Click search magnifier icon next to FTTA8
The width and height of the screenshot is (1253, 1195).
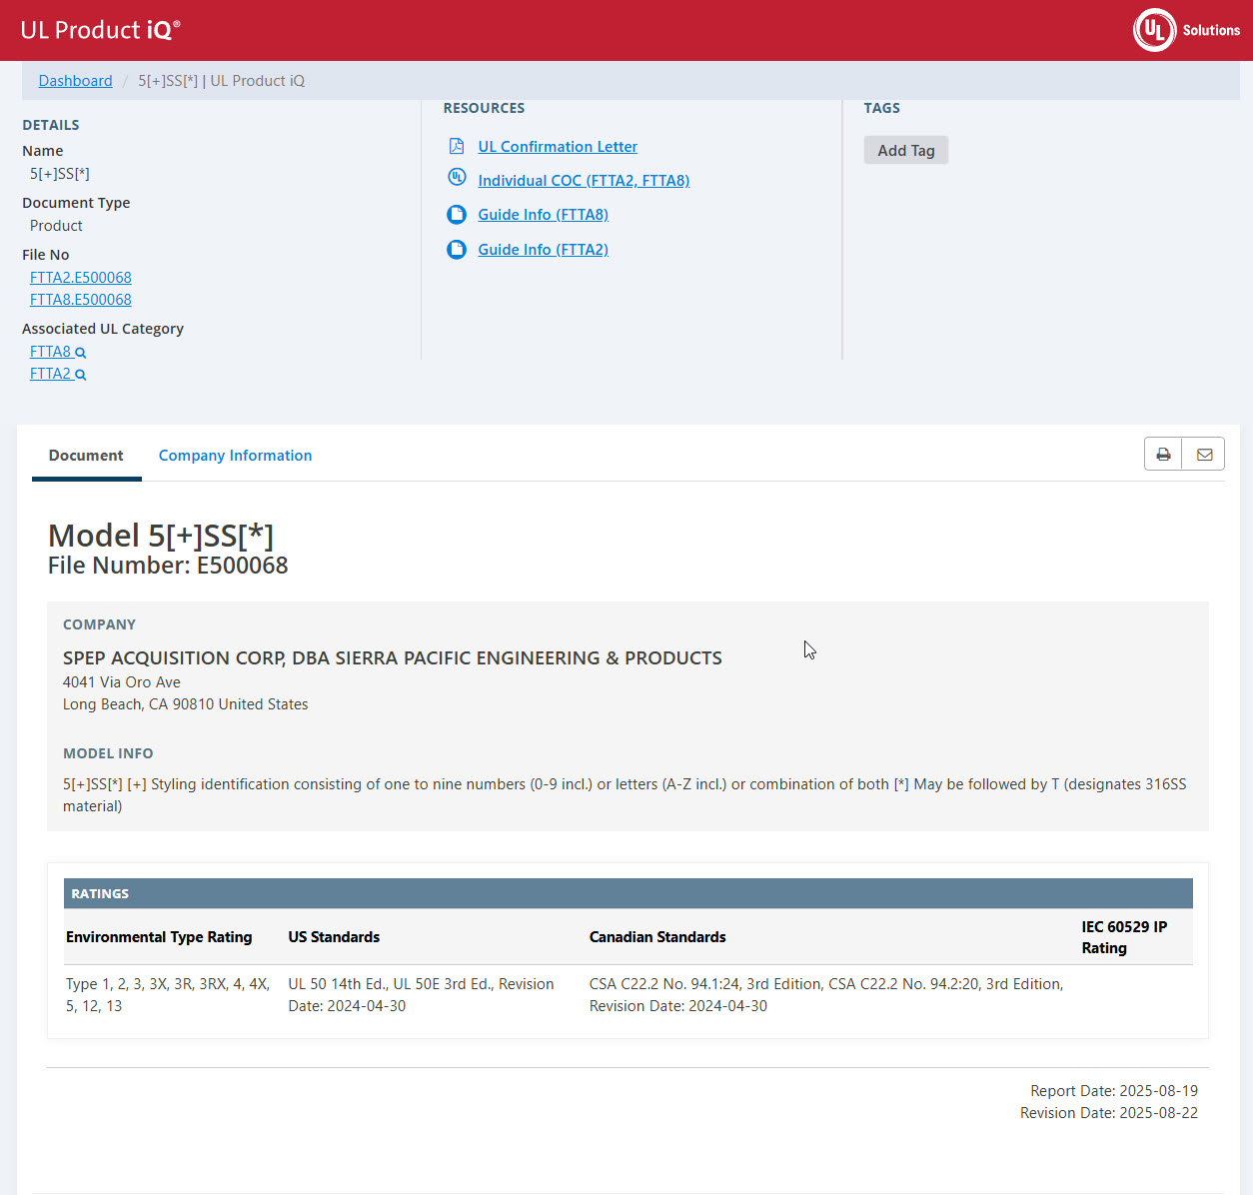point(81,353)
